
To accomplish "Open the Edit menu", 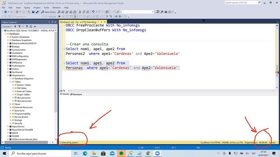I will [10, 8].
